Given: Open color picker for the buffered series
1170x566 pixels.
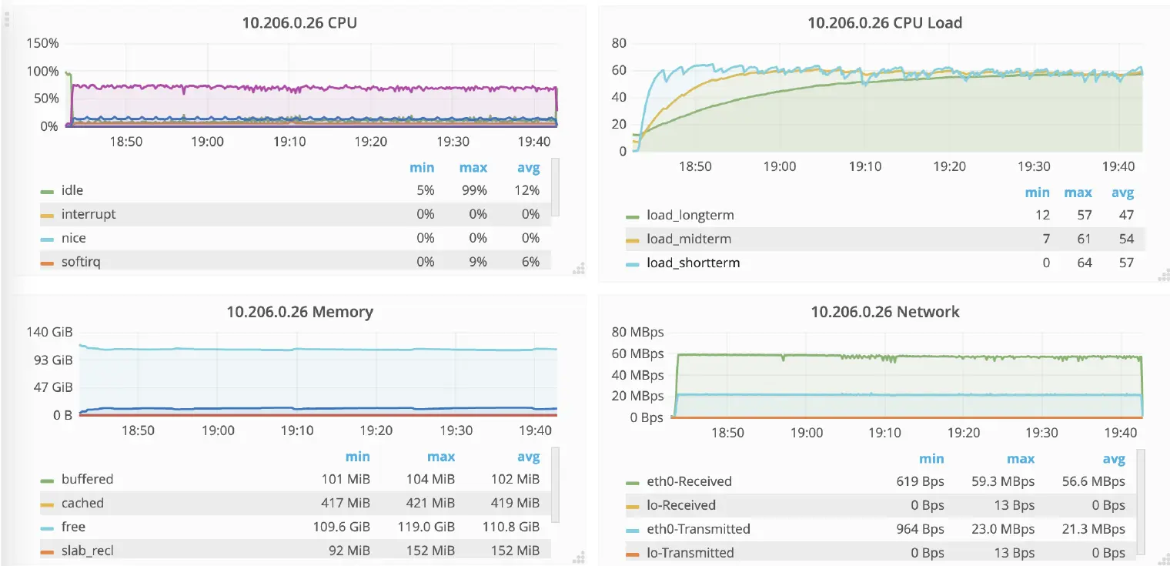Looking at the screenshot, I should [x=47, y=481].
